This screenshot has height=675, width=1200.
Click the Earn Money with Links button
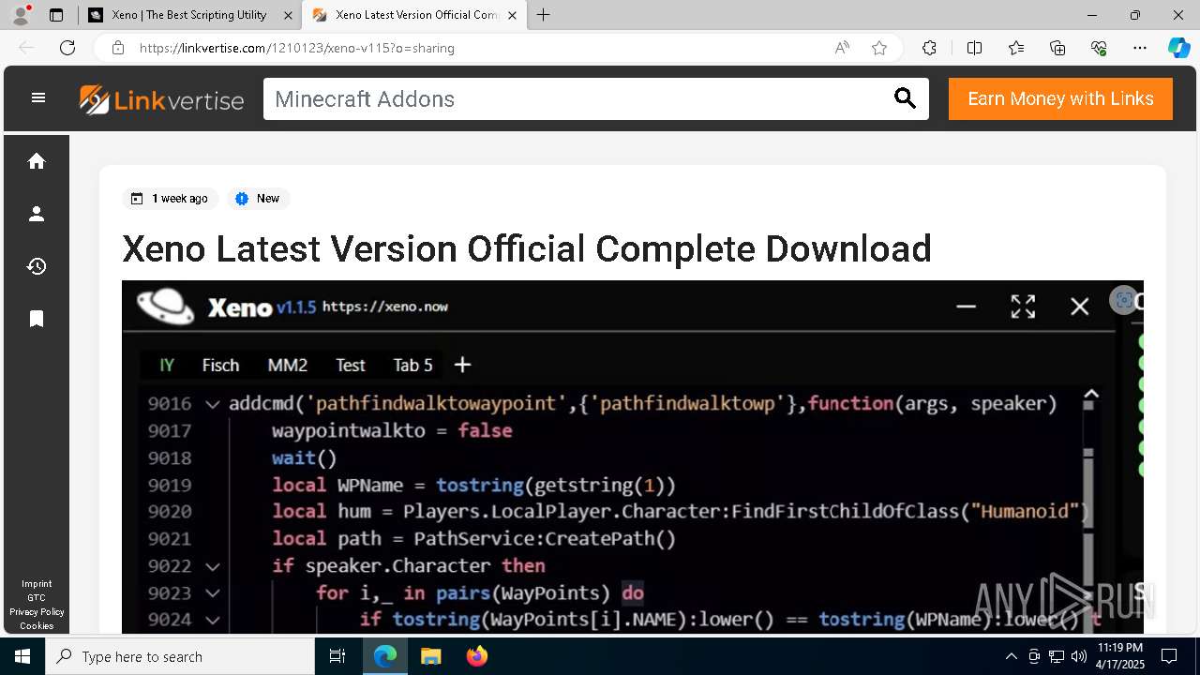pyautogui.click(x=1060, y=98)
